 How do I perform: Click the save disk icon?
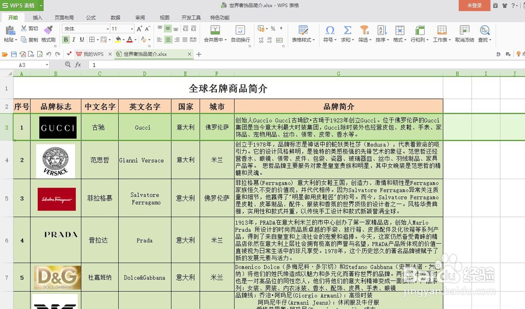tap(14, 54)
